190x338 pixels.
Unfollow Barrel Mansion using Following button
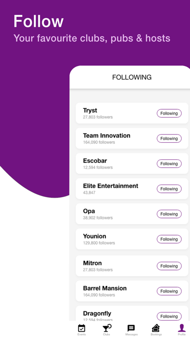click(169, 291)
